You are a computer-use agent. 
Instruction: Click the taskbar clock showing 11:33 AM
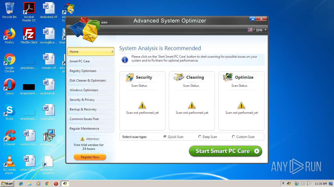pyautogui.click(x=321, y=184)
